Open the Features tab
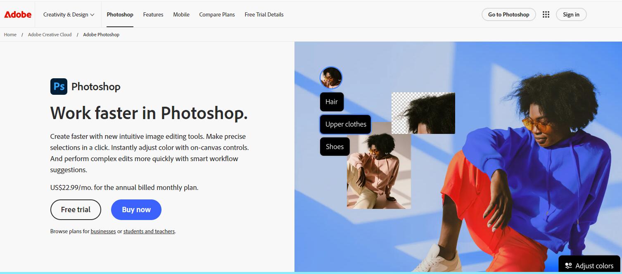Image resolution: width=622 pixels, height=274 pixels. tap(153, 14)
